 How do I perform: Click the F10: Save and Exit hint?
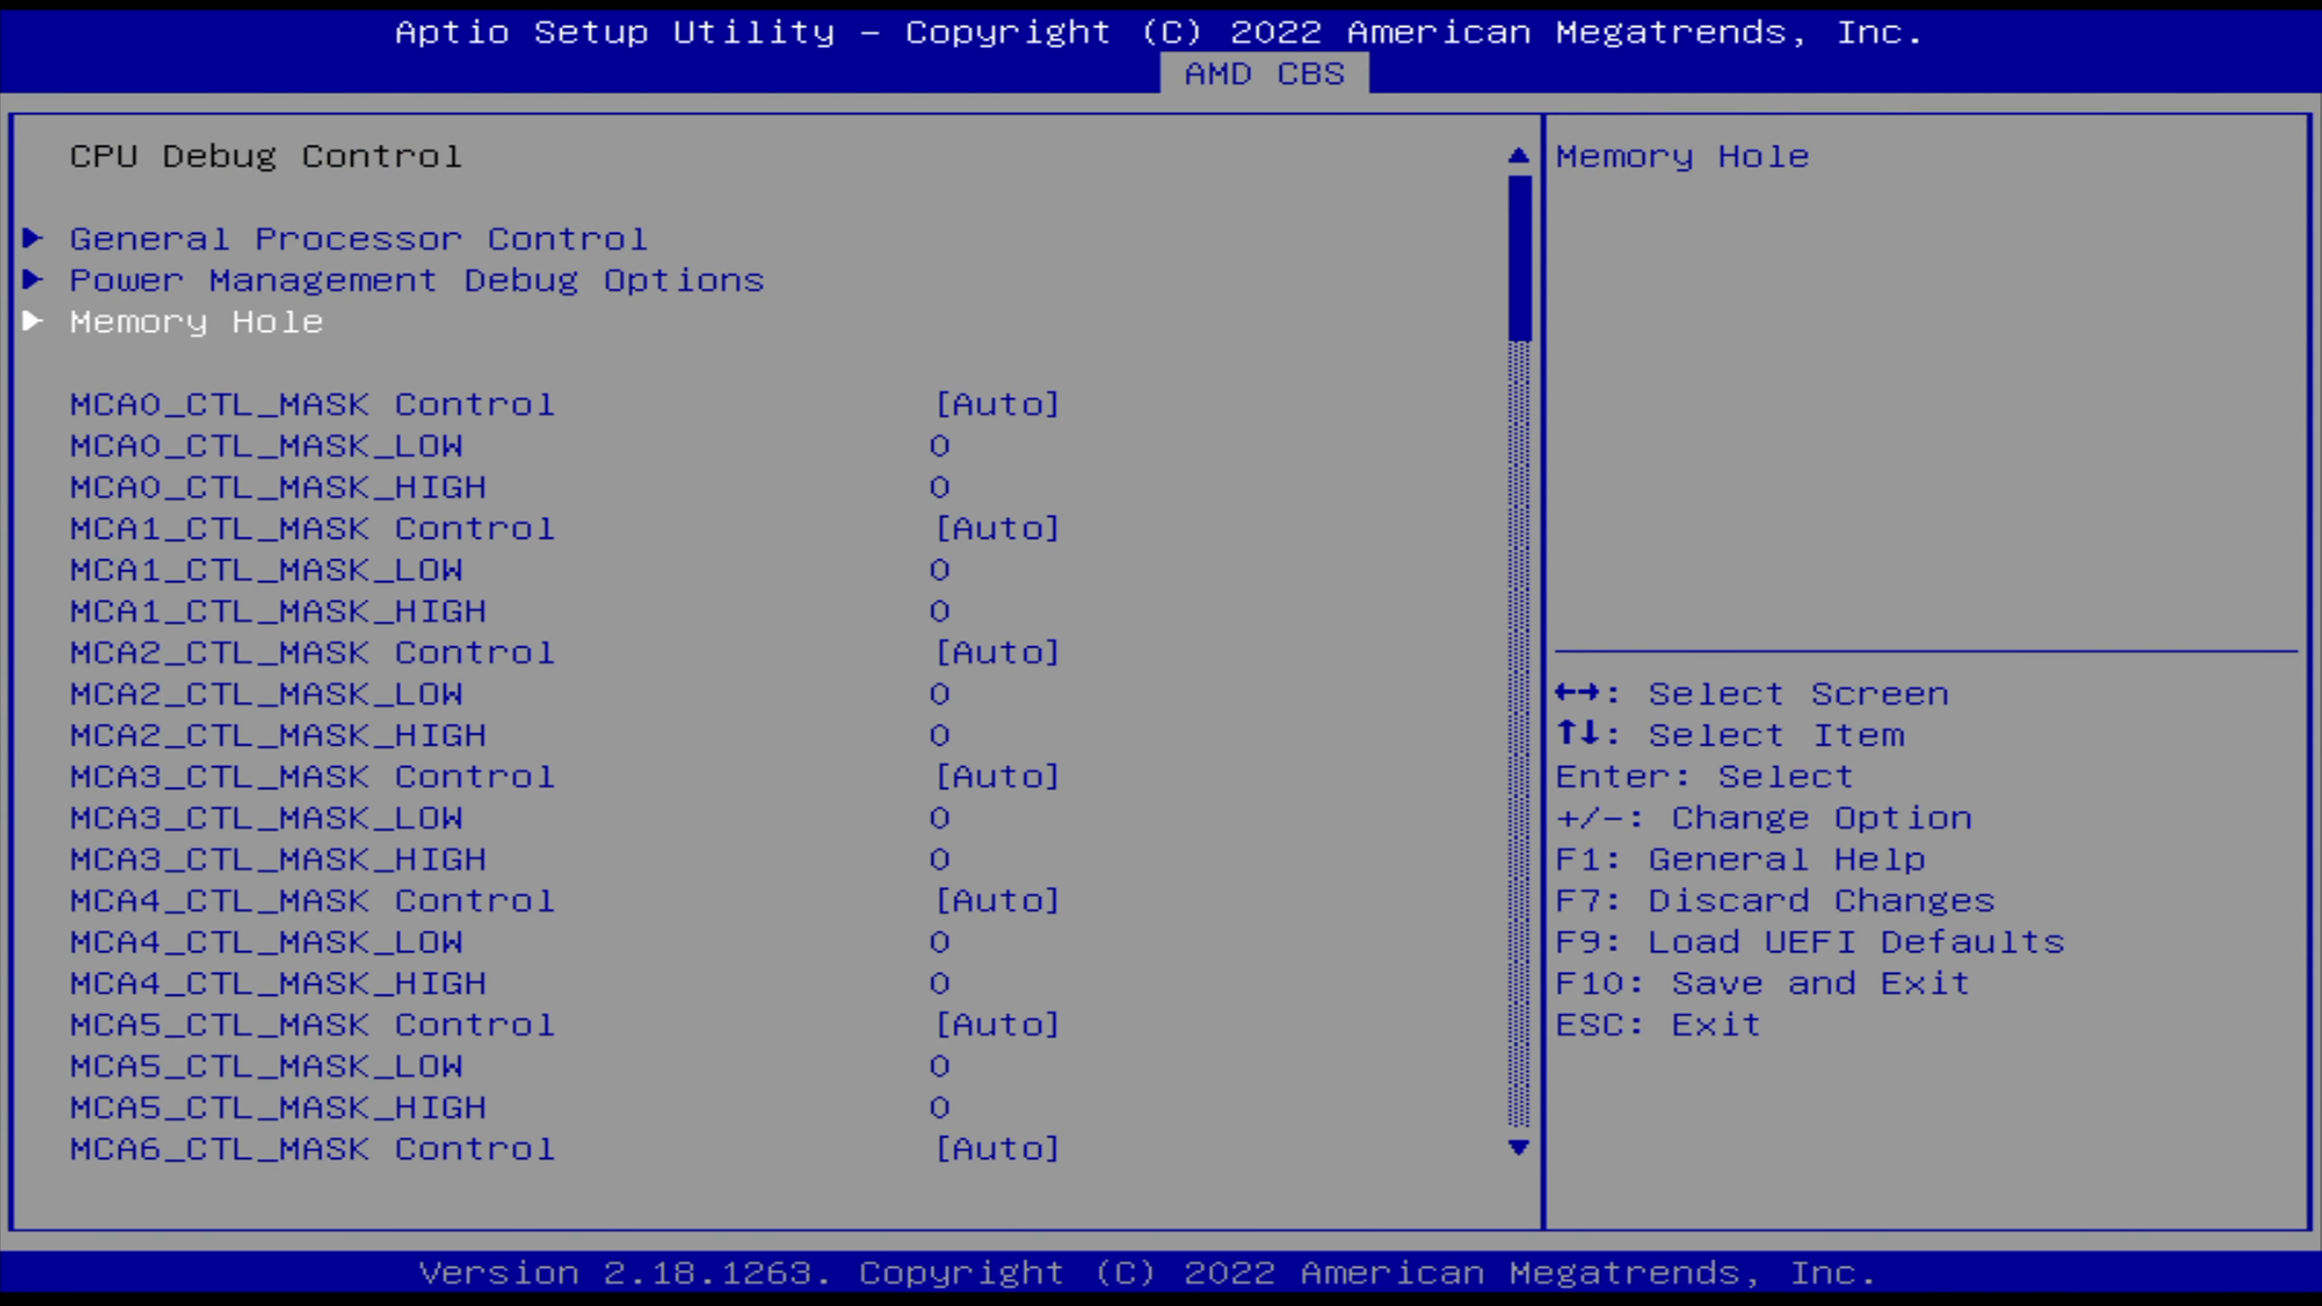(x=1763, y=983)
